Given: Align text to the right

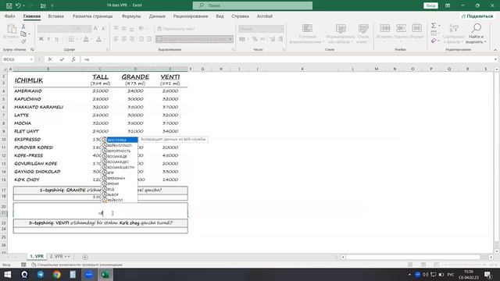Looking at the screenshot, I should coord(131,39).
